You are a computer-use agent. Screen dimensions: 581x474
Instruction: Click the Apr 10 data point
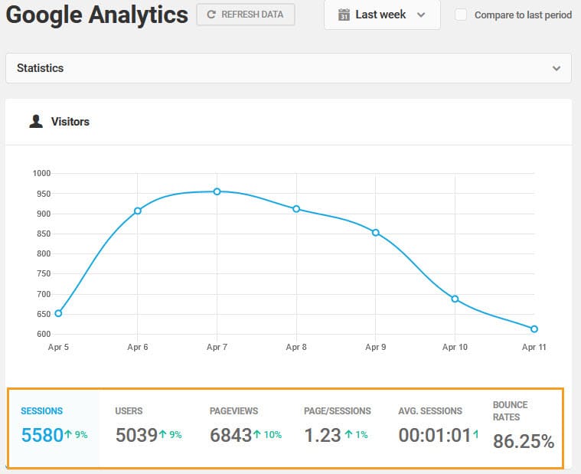[x=455, y=299]
